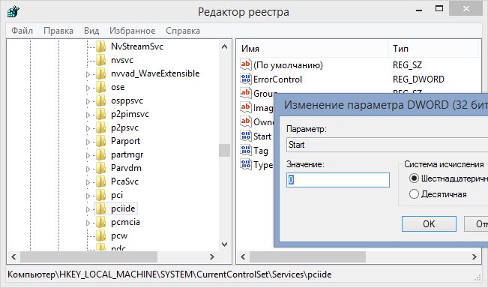Expand the osppsvc tree node
Image resolution: width=488 pixels, height=288 pixels.
(x=88, y=101)
